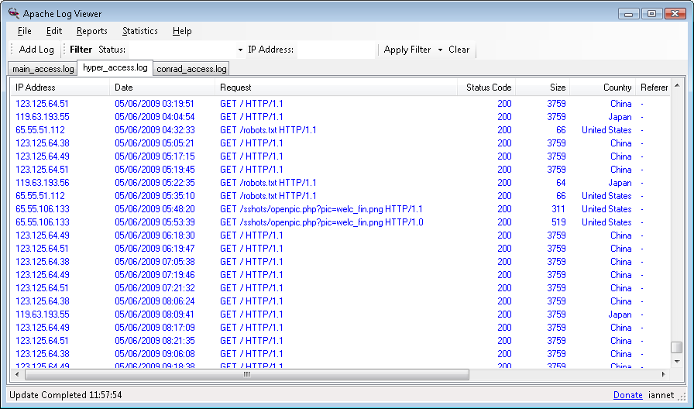Sort by the Size column header

coord(543,88)
